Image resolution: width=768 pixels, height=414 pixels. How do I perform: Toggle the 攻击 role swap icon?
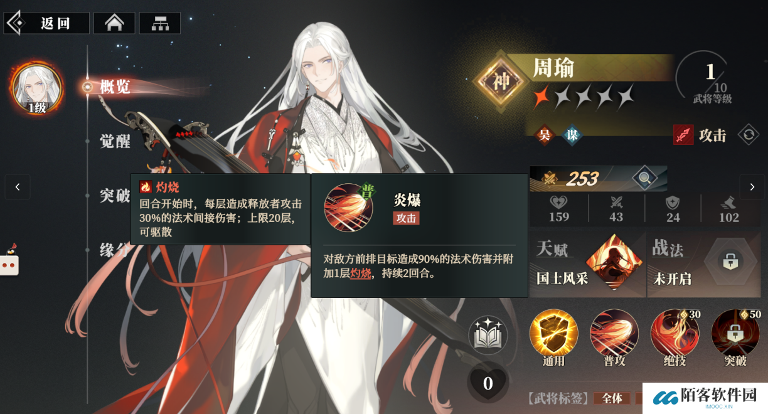click(x=748, y=134)
